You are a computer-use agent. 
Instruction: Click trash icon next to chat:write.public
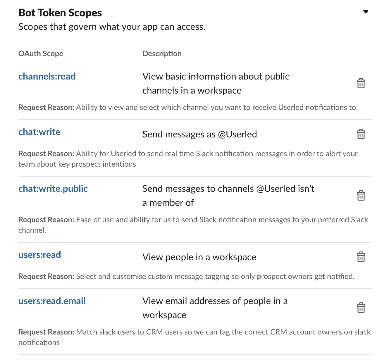coord(361,196)
